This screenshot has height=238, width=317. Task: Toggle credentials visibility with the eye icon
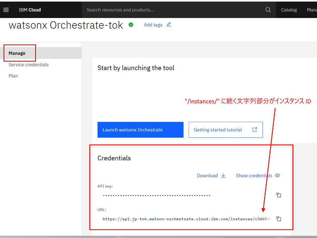(x=277, y=176)
